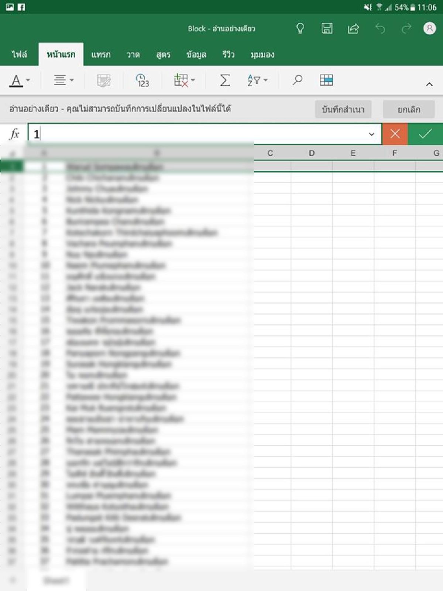Tap the lightbulb Tell Me icon
Screen dimensions: 443x591
300,28
